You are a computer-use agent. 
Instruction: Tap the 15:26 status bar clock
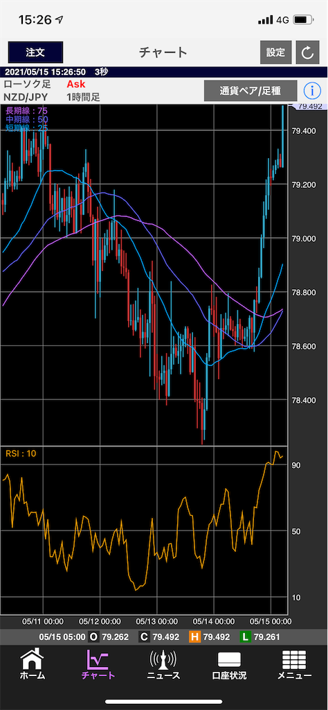coord(35,19)
